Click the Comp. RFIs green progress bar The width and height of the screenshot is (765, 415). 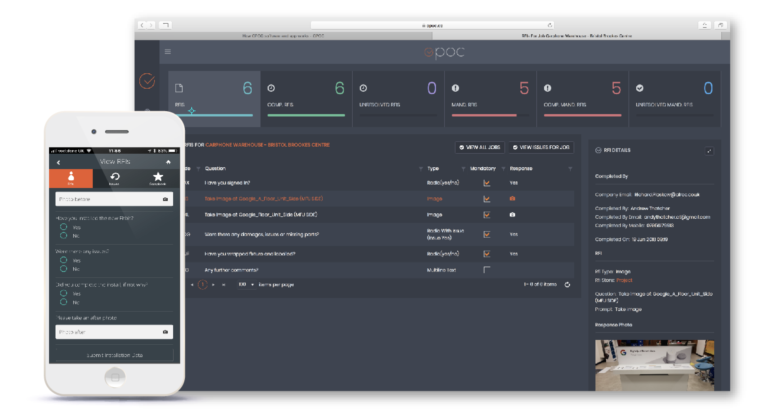[306, 115]
